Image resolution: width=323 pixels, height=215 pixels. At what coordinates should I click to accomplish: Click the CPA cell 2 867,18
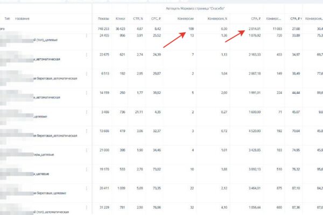(255, 74)
